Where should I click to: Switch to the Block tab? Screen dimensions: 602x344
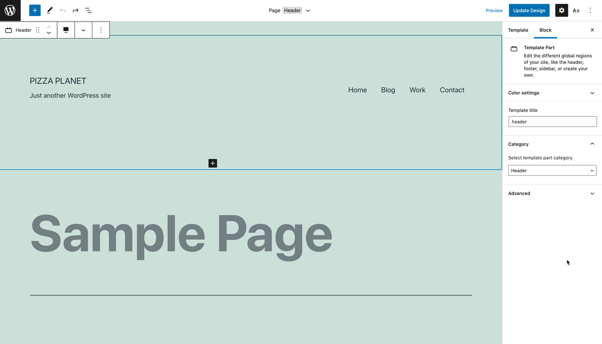545,30
